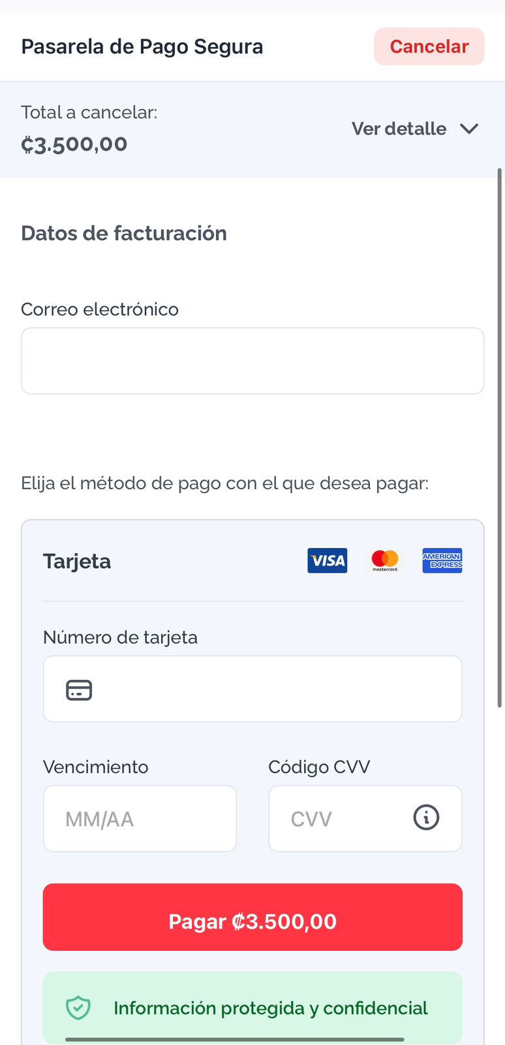This screenshot has width=505, height=1045.
Task: Click the Mastercard logo
Action: (385, 560)
